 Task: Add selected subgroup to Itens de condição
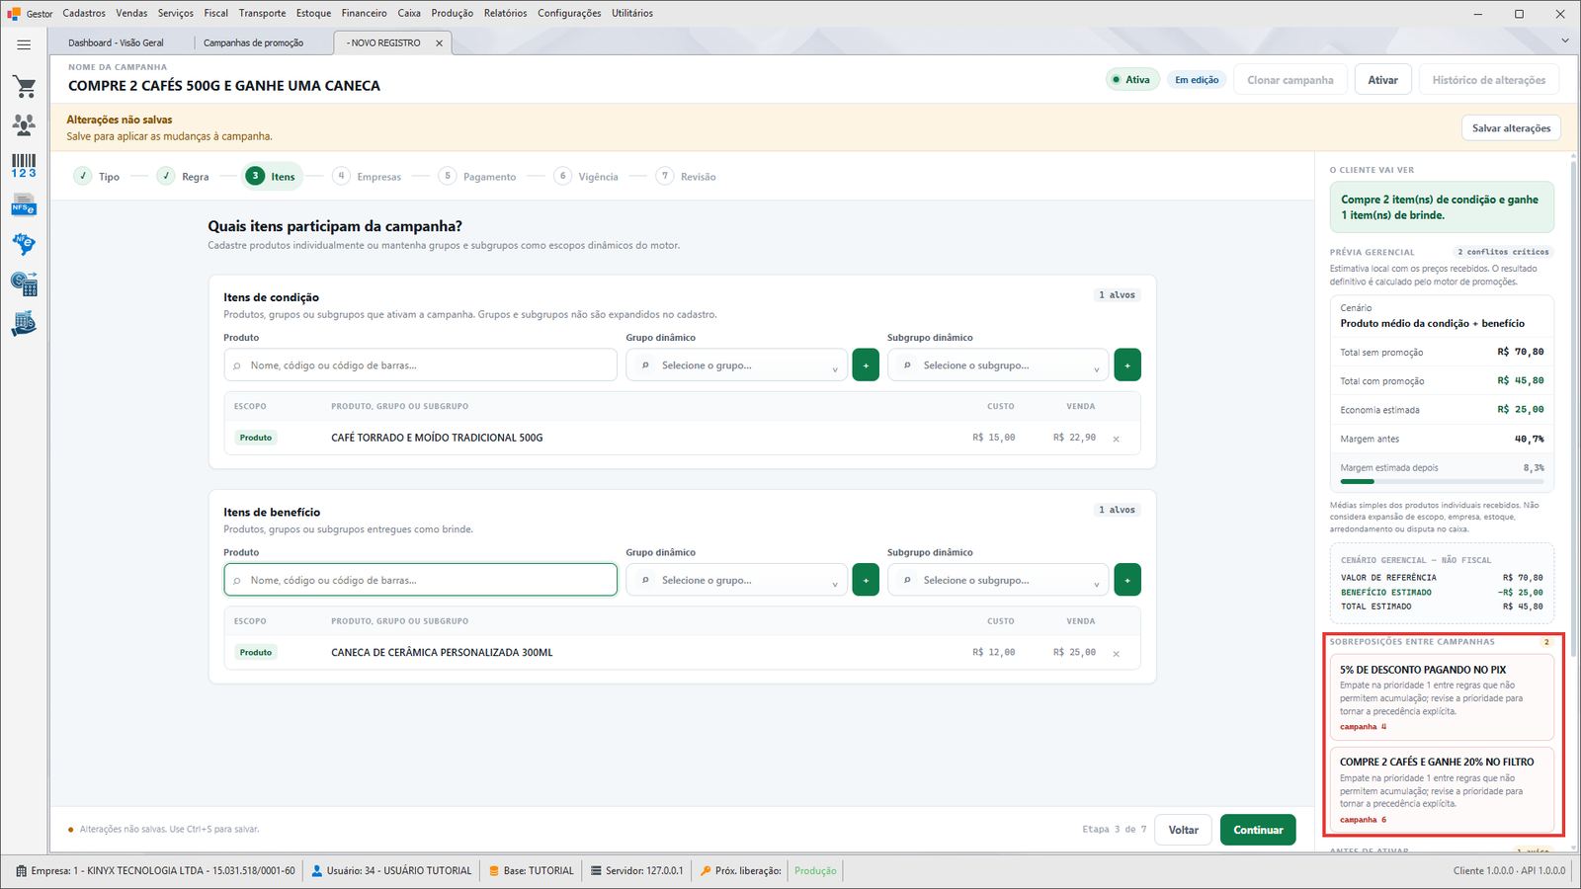tap(1127, 364)
